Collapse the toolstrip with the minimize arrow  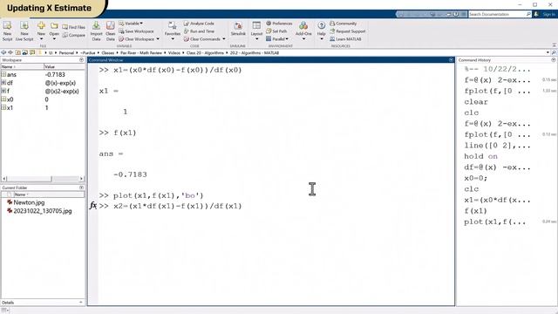pos(555,45)
